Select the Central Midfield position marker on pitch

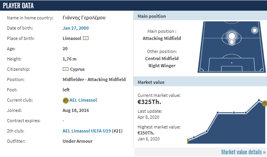click(232, 42)
